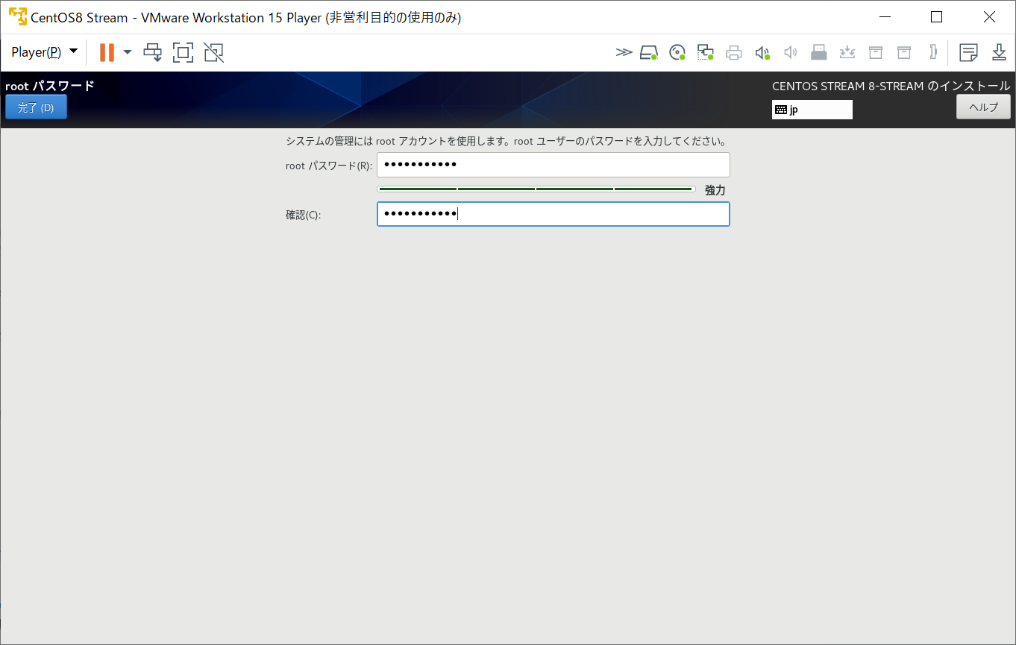
Task: Open the hard disk device icon
Action: 649,52
